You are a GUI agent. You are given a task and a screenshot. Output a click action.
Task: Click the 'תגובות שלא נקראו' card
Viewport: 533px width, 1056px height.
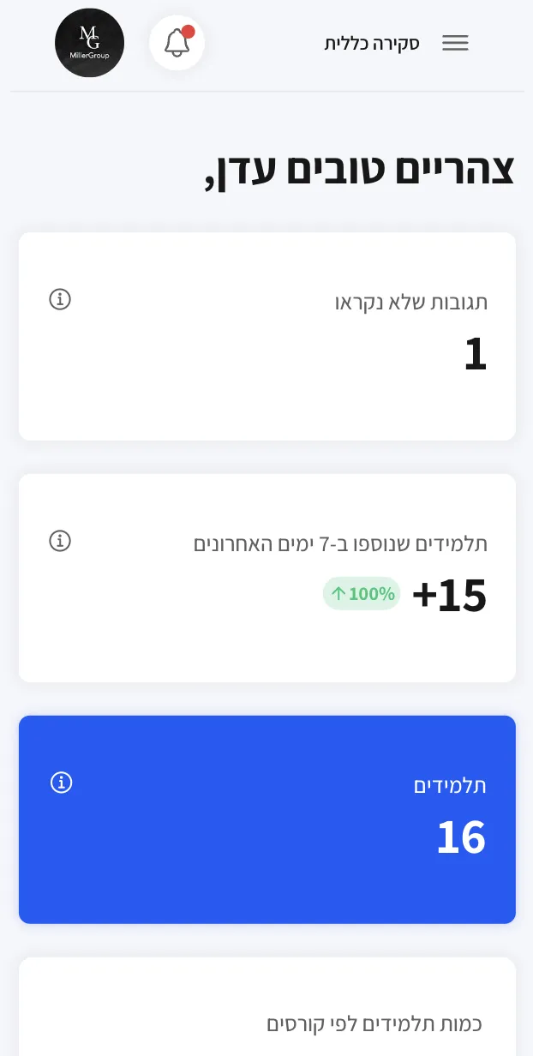coord(266,336)
